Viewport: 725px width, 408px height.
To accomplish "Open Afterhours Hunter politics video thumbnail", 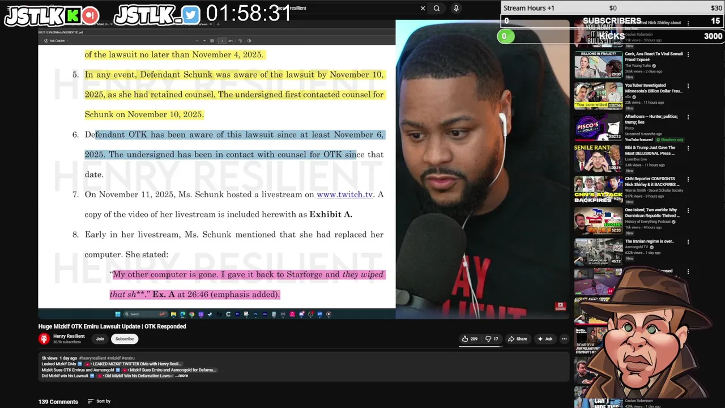I will pyautogui.click(x=599, y=126).
